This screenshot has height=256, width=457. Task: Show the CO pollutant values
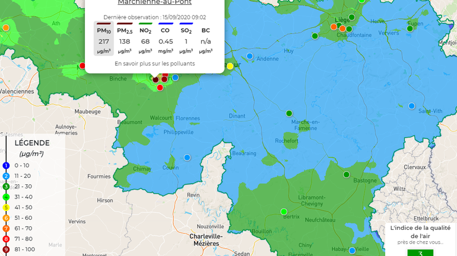[166, 30]
